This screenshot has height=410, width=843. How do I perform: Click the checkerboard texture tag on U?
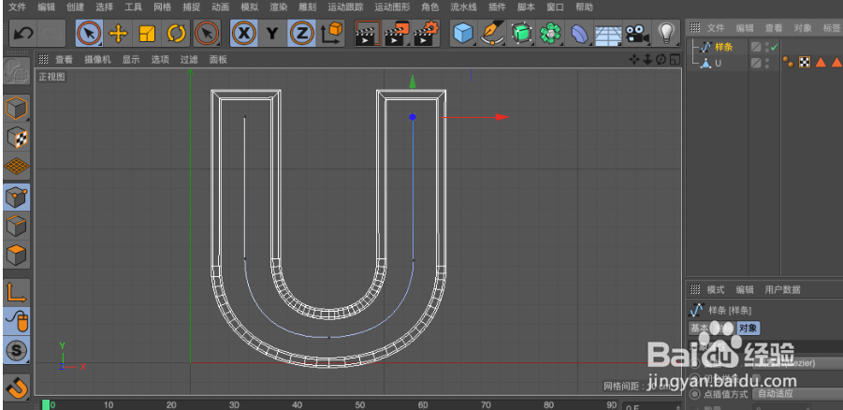pyautogui.click(x=805, y=63)
